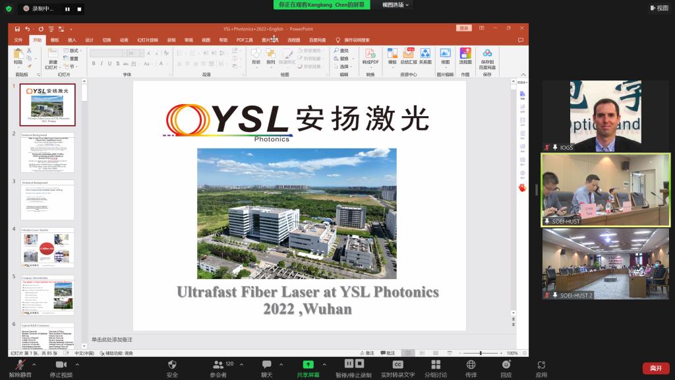
Task: Expand the 视图选项 view options dropdown
Action: pos(396,5)
